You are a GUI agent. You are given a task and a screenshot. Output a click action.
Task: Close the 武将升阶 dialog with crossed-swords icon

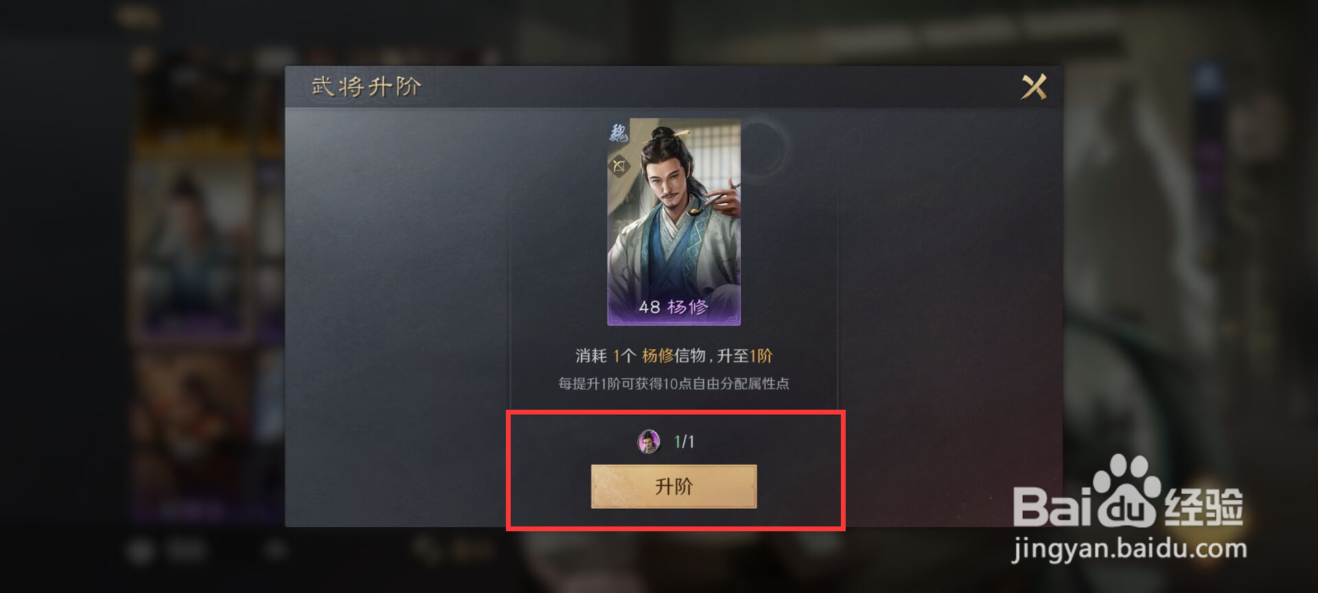[x=1034, y=87]
